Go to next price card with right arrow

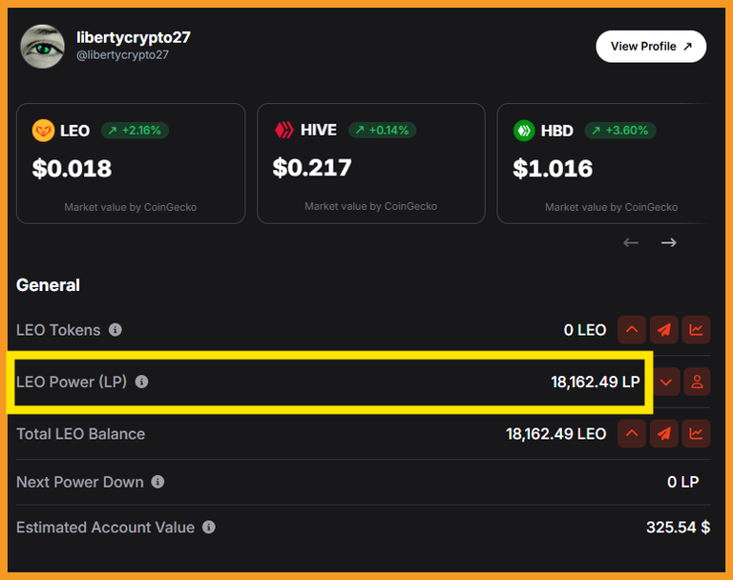(668, 242)
